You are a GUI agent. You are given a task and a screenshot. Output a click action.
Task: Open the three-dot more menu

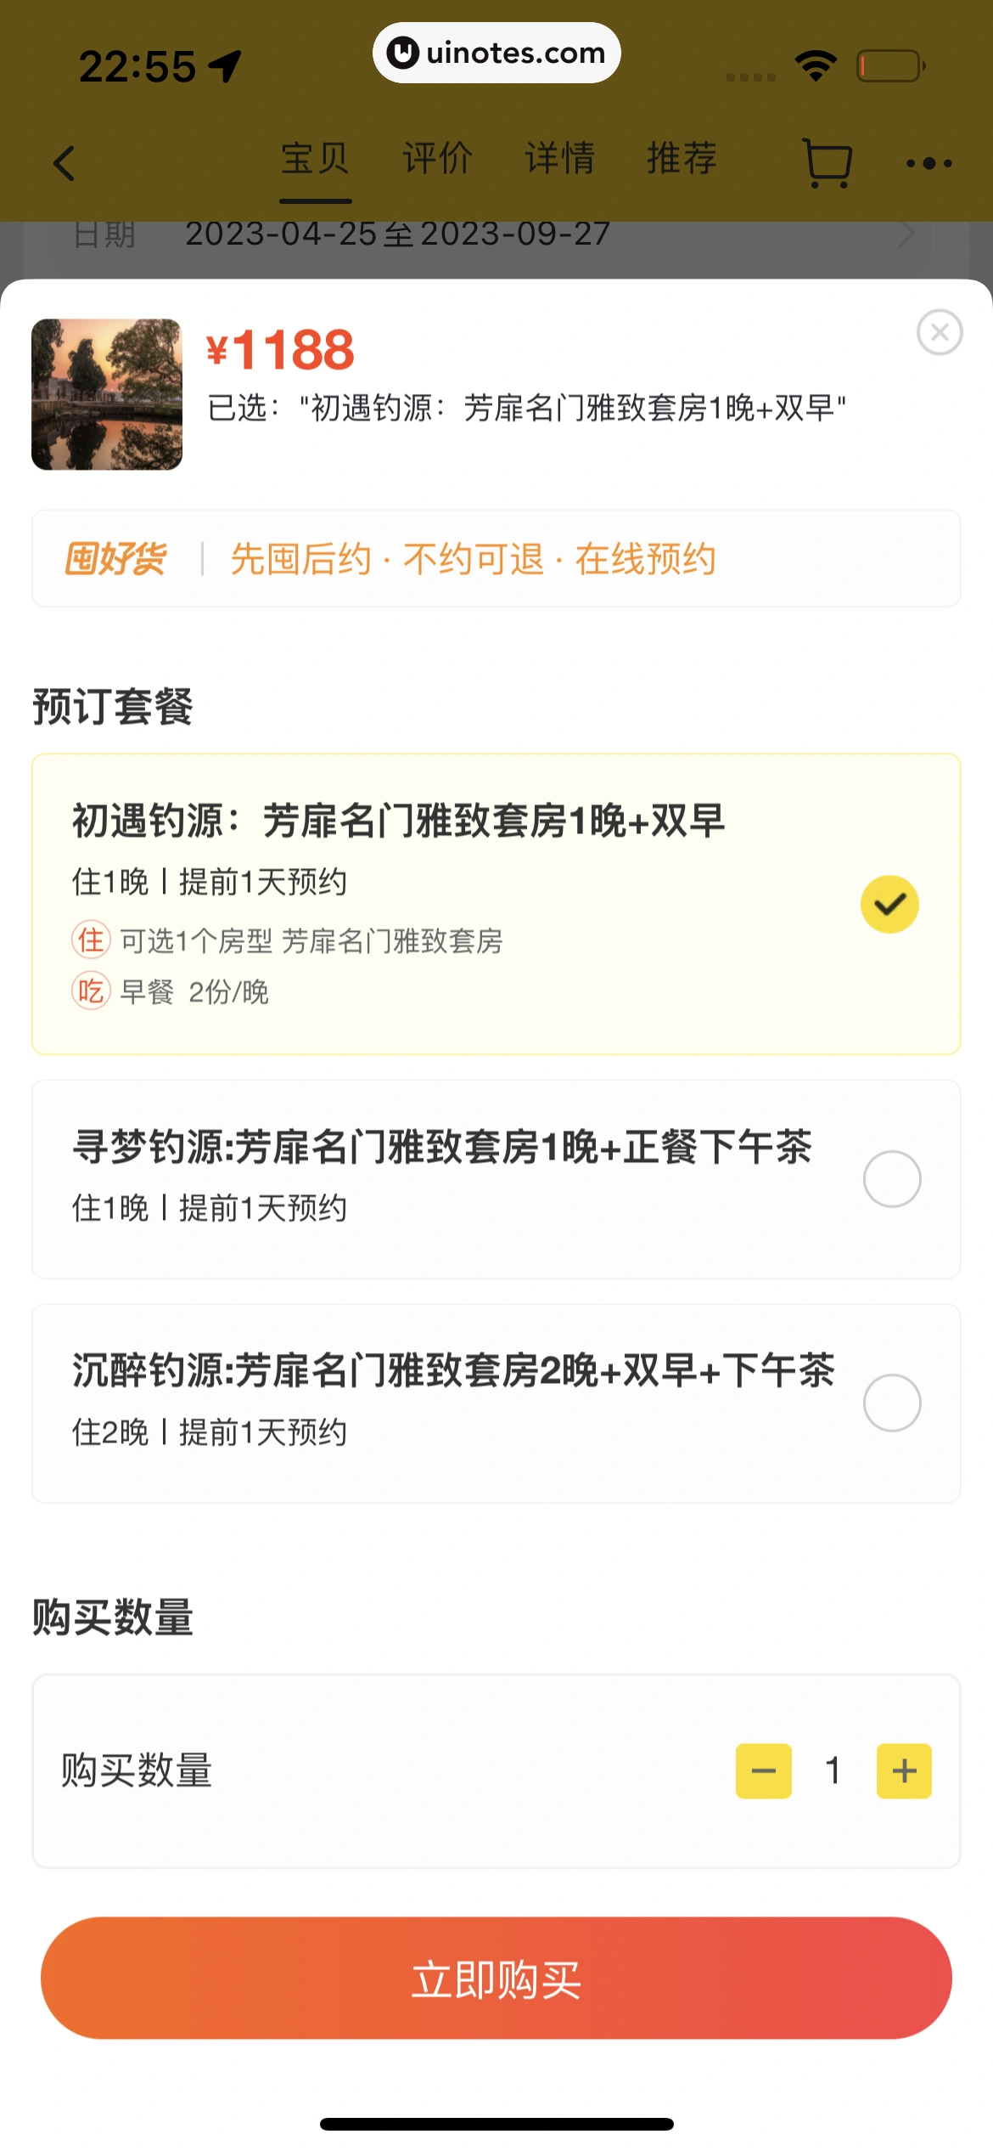(x=928, y=163)
